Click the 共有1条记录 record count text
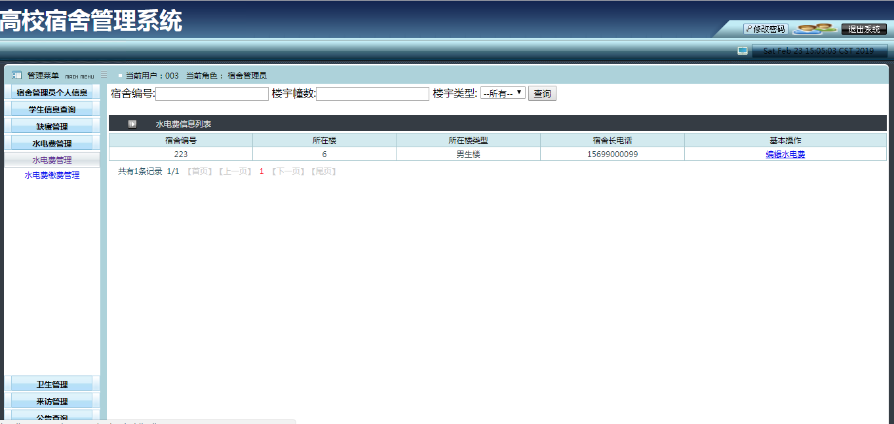Screen dimensions: 894x424 pyautogui.click(x=140, y=171)
